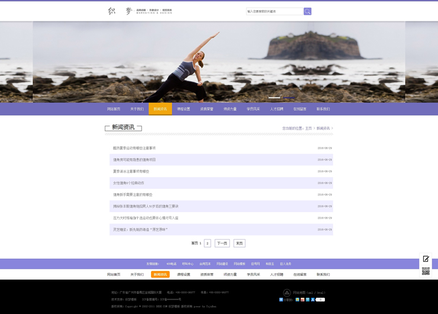The height and width of the screenshot is (314, 438).
Task: Click the search keyword input field
Action: (x=274, y=11)
